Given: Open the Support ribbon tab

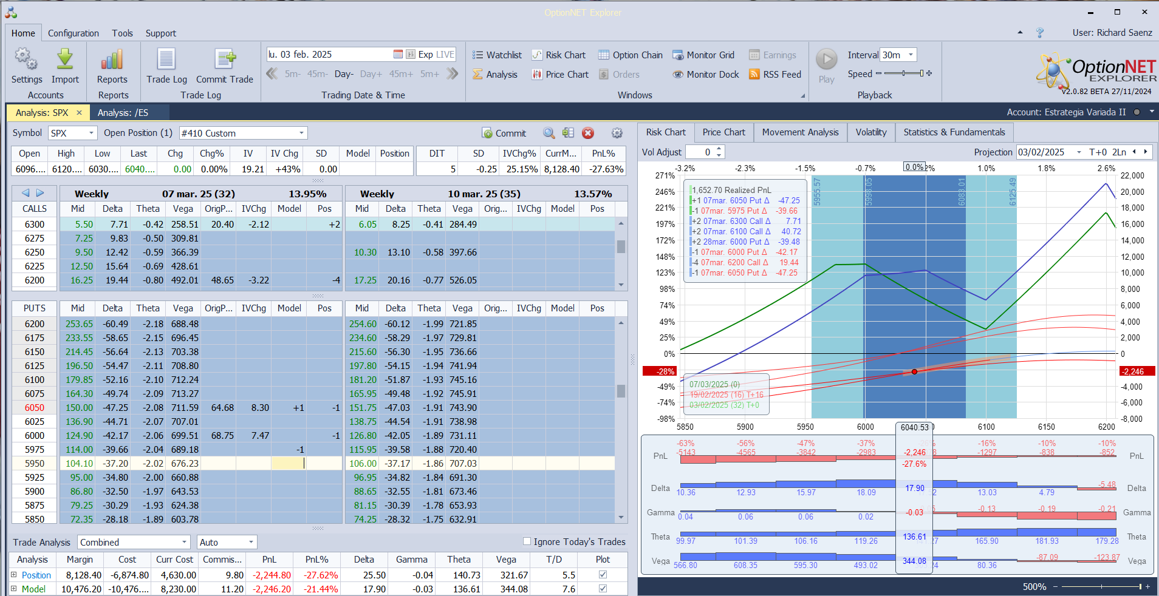Looking at the screenshot, I should pos(161,33).
